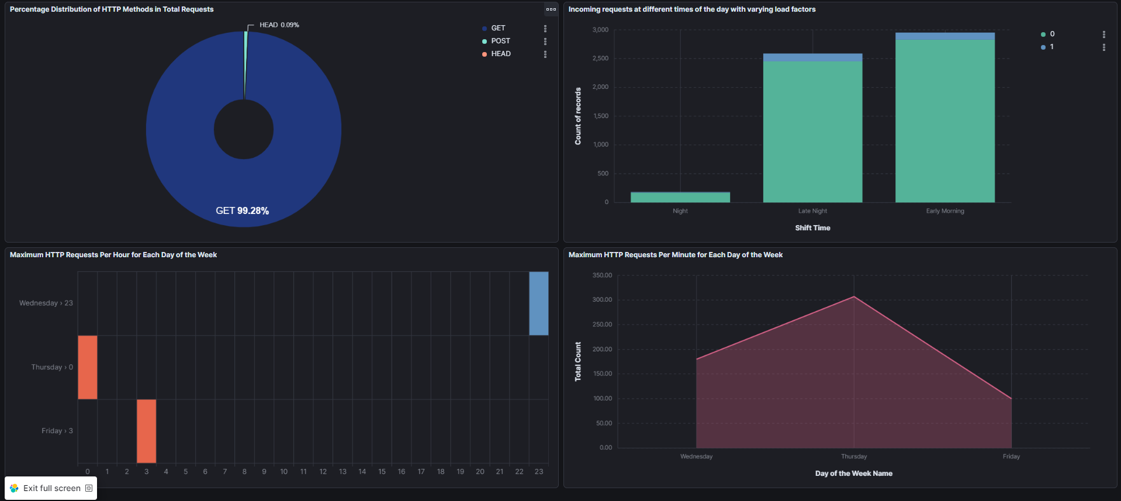This screenshot has width=1121, height=501.
Task: Click 'Maximum HTTP Requests Per Minute' panel title
Action: click(x=676, y=255)
